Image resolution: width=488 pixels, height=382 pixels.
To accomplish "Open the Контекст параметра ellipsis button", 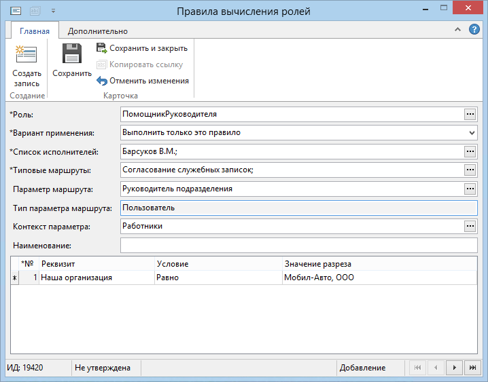I will coord(470,226).
